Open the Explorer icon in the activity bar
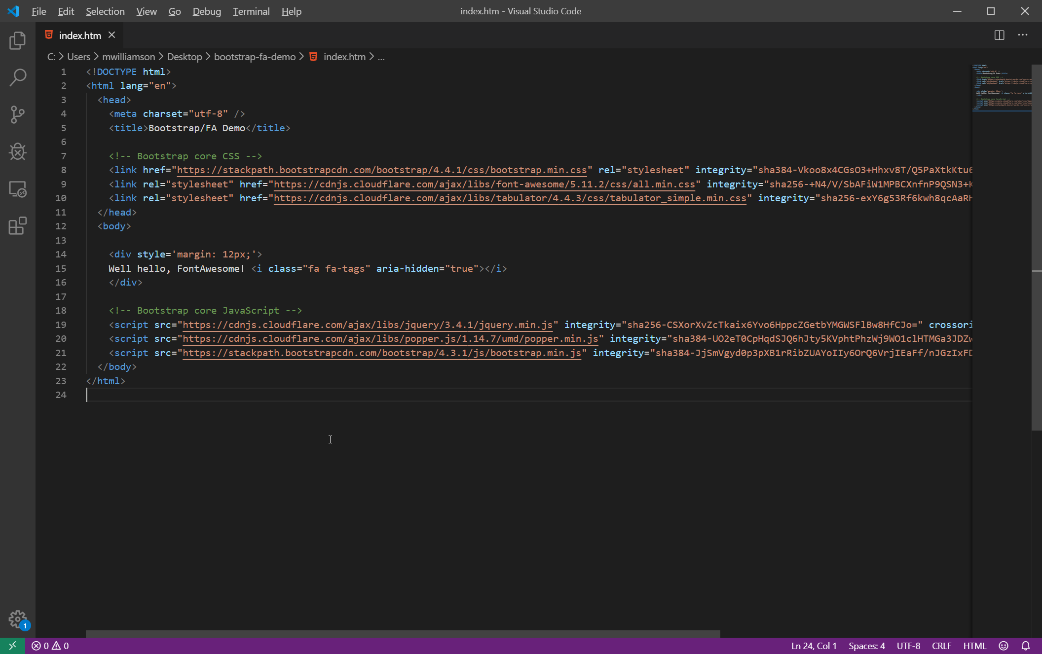This screenshot has width=1042, height=654. tap(18, 41)
